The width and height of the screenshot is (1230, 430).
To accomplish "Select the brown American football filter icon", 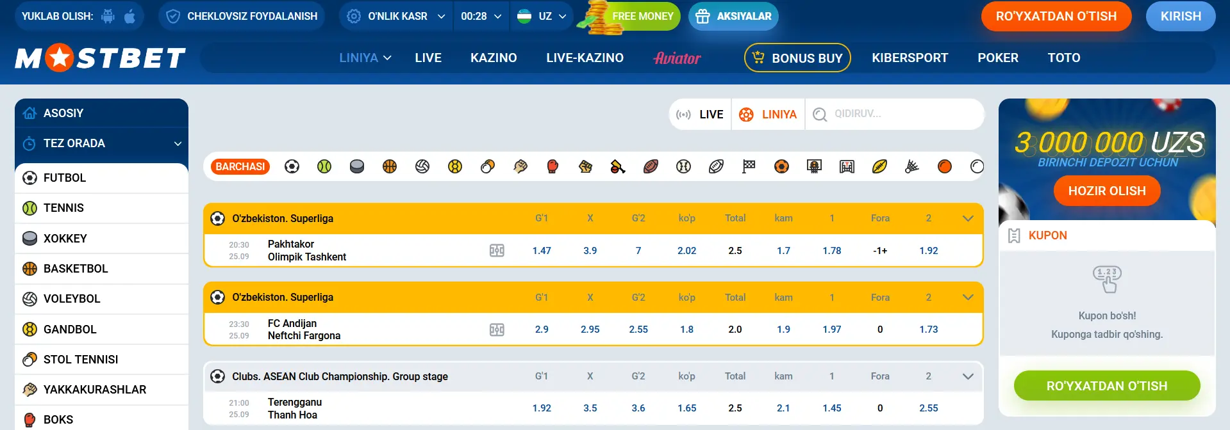I will (651, 166).
